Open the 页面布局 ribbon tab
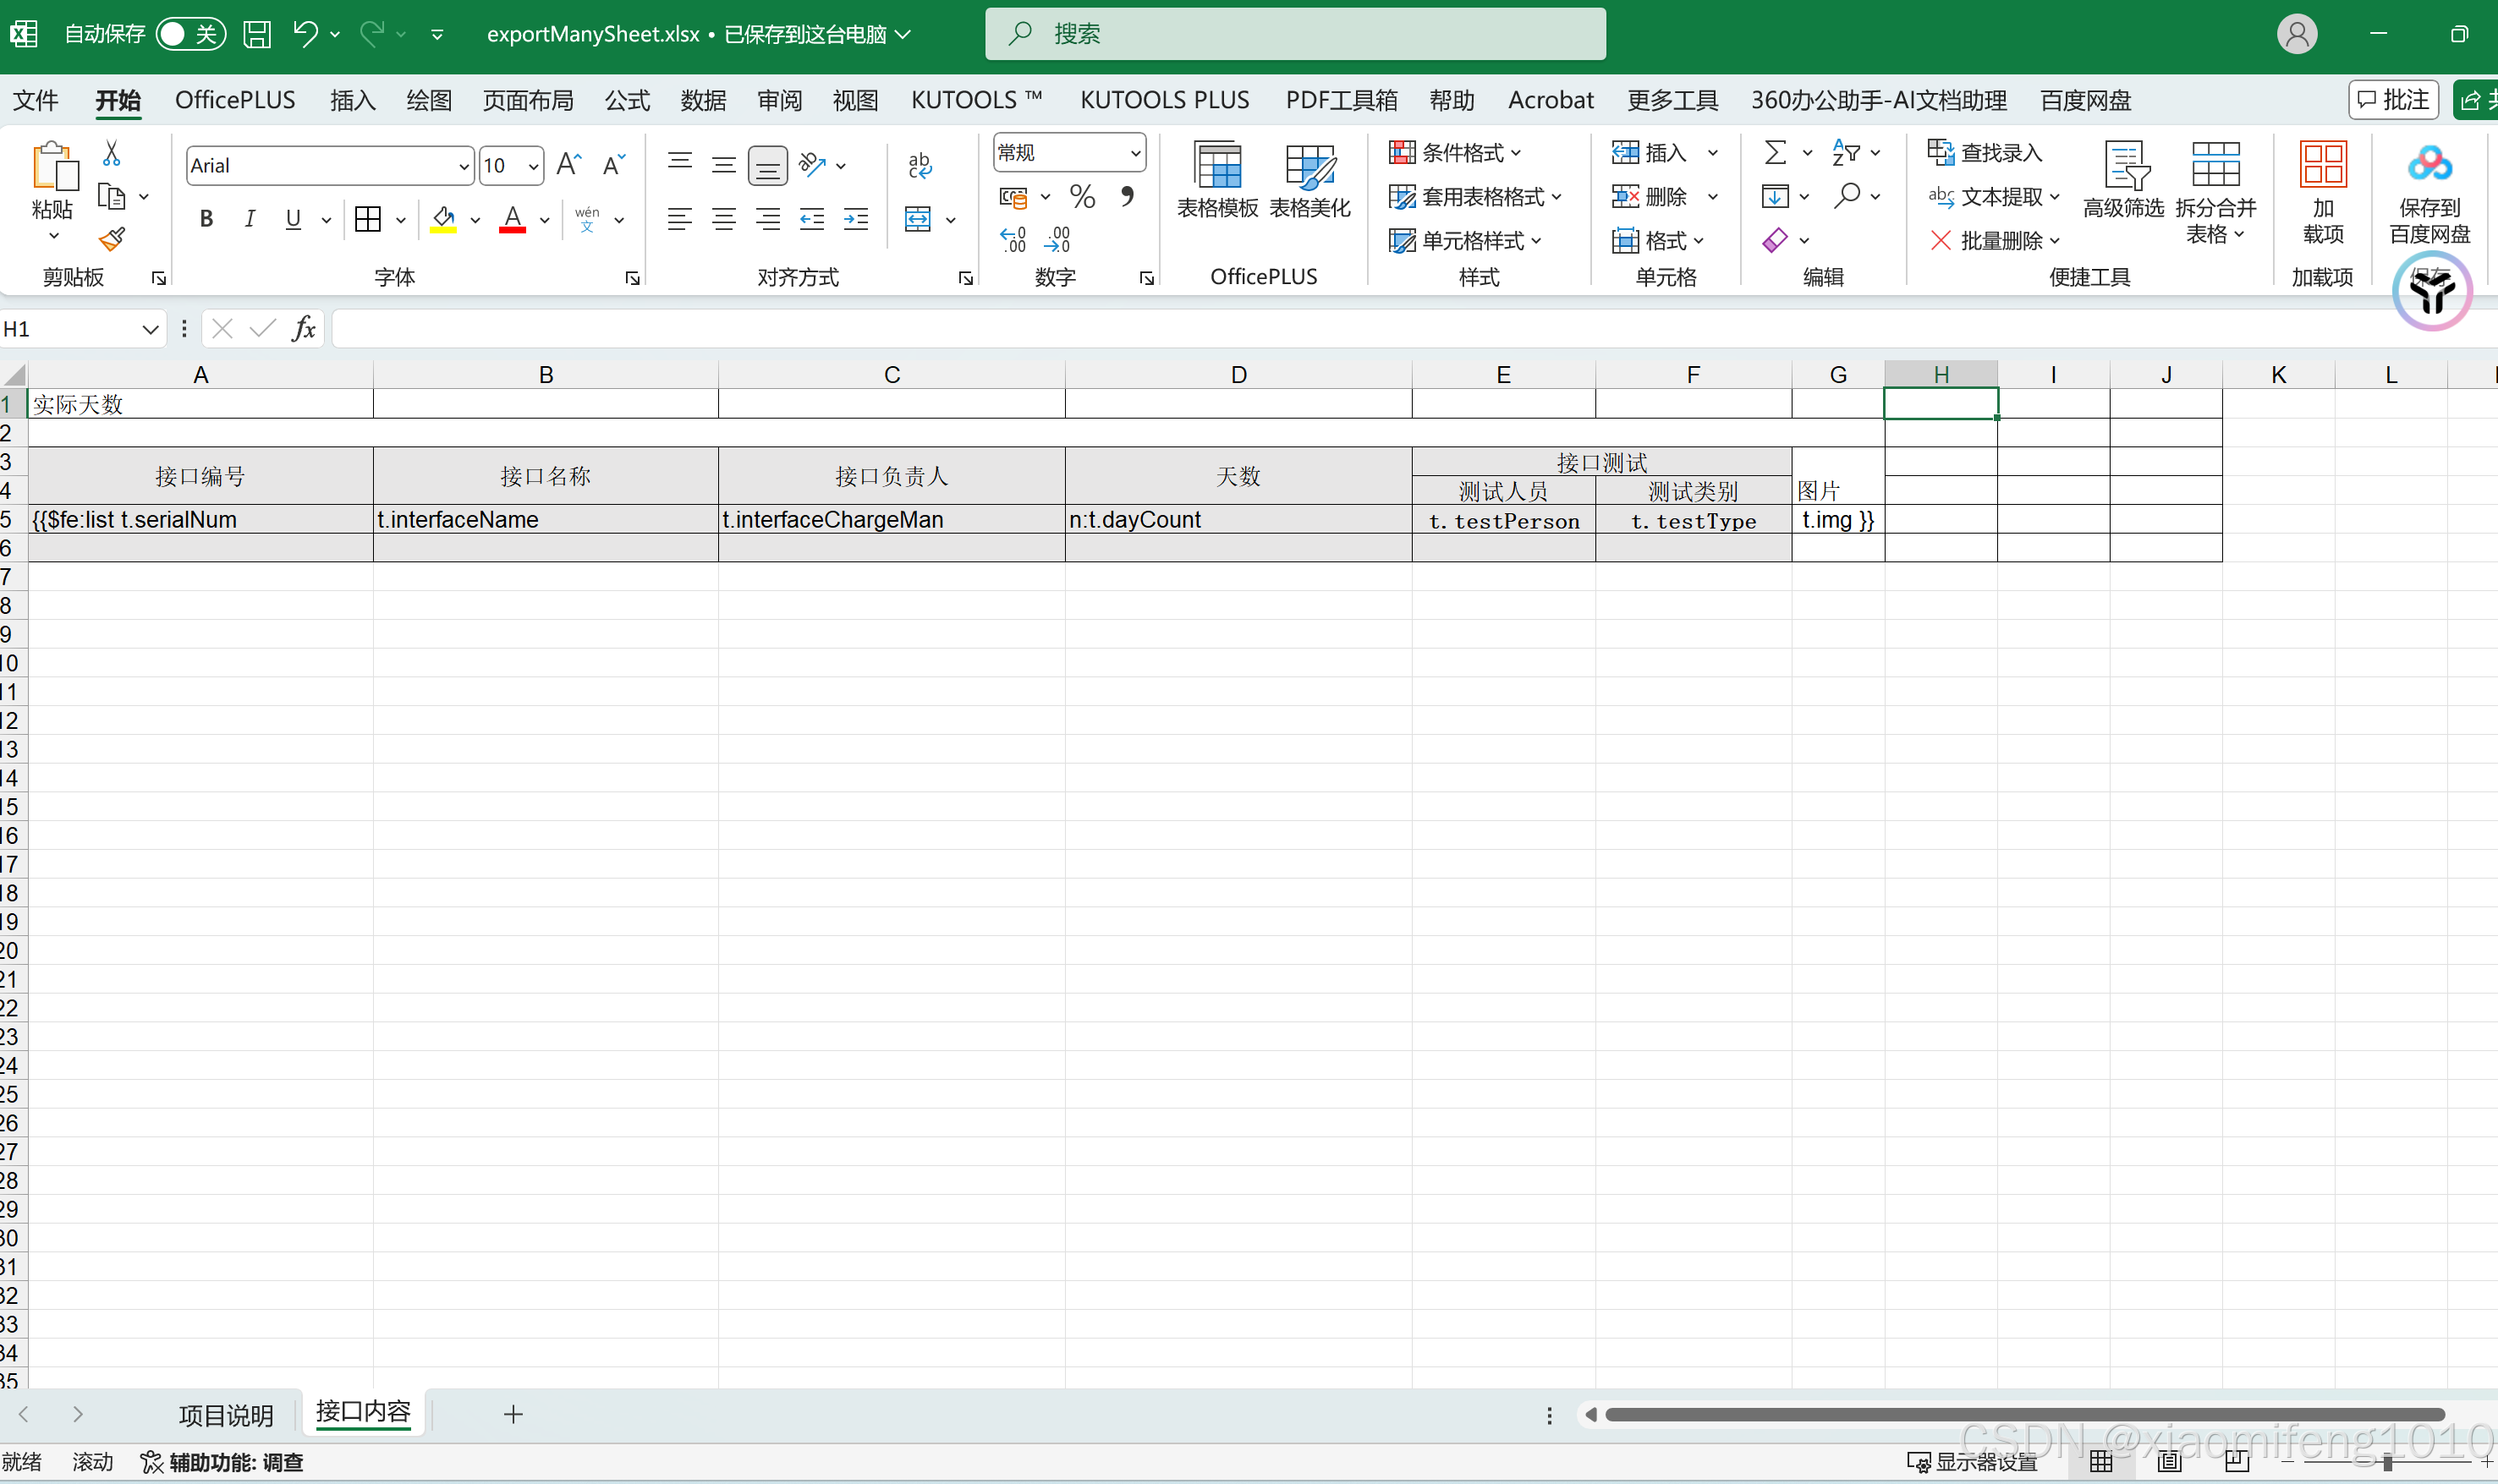The height and width of the screenshot is (1484, 2498). (x=528, y=100)
